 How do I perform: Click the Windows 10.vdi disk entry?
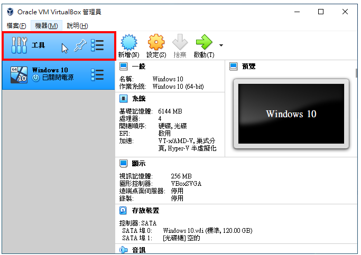pyautogui.click(x=208, y=231)
